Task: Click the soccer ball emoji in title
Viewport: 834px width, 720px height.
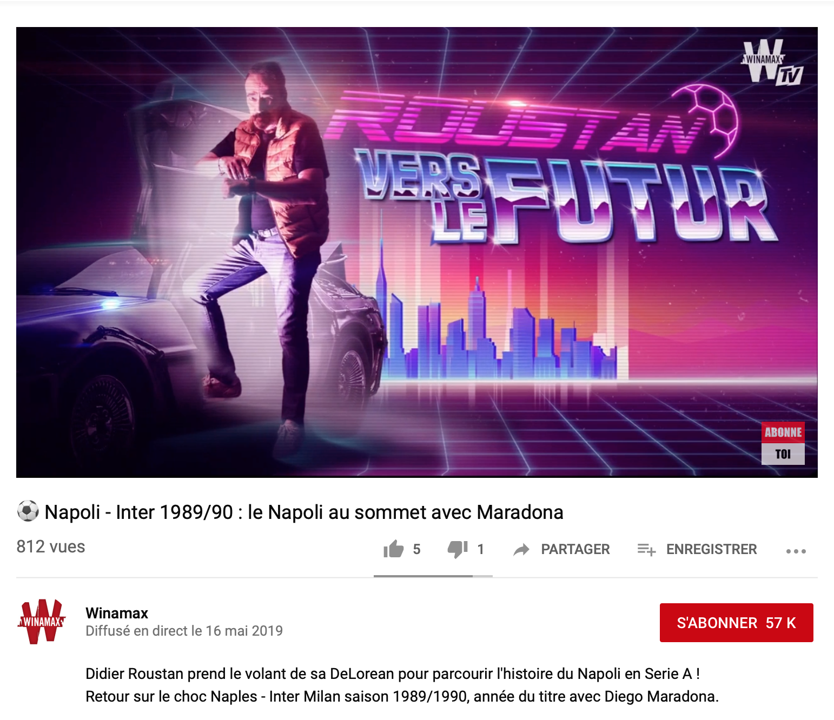Action: (x=28, y=511)
